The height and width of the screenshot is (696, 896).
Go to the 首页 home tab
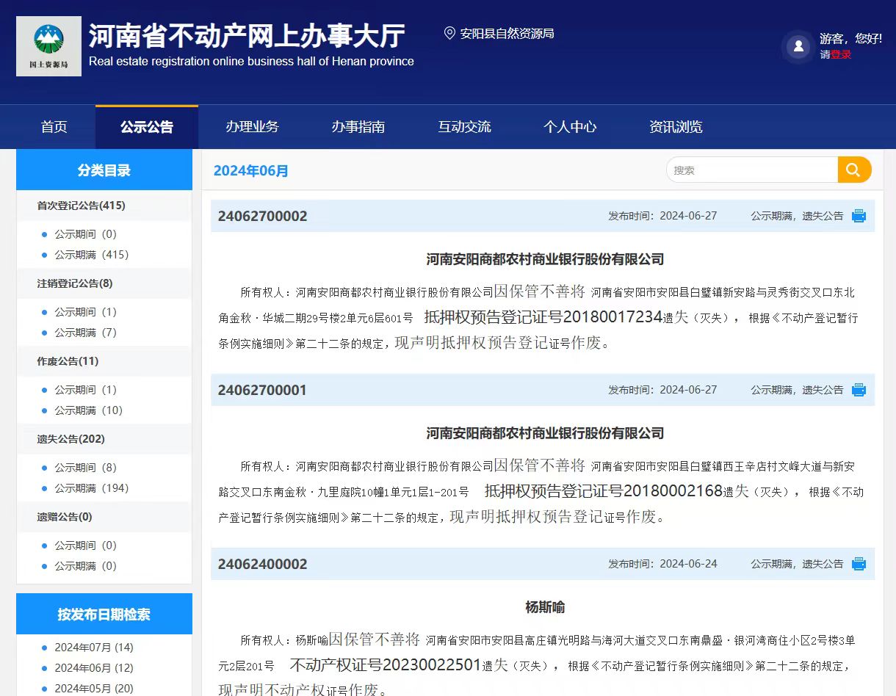[x=54, y=127]
